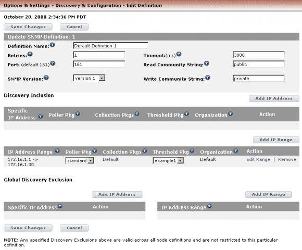302x250 pixels.
Task: Click help icon next to Threshold Pkg in IP Range table
Action: (x=192, y=151)
